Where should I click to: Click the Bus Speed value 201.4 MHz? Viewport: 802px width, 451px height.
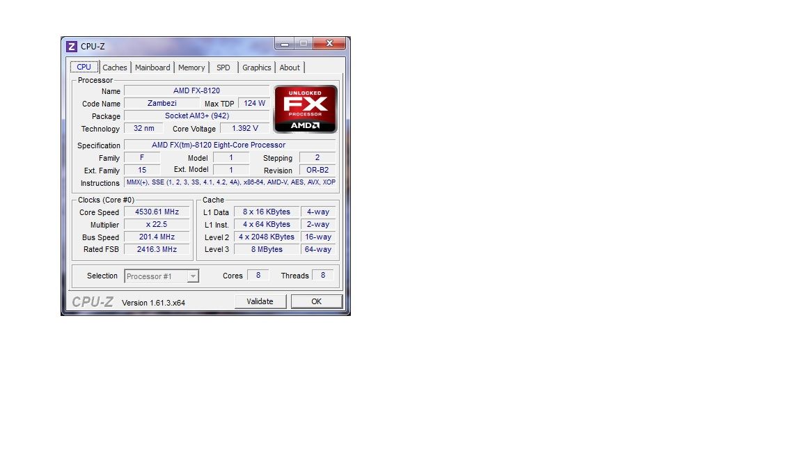157,237
